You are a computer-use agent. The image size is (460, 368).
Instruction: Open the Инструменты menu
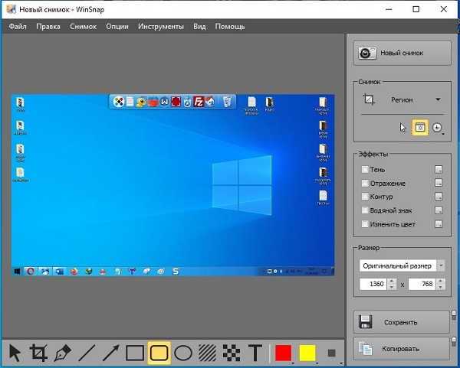click(x=161, y=27)
